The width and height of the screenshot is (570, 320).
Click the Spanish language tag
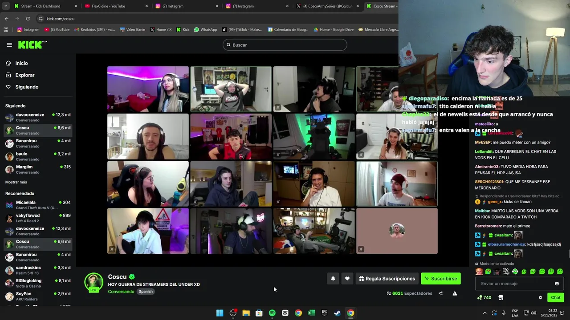click(146, 292)
